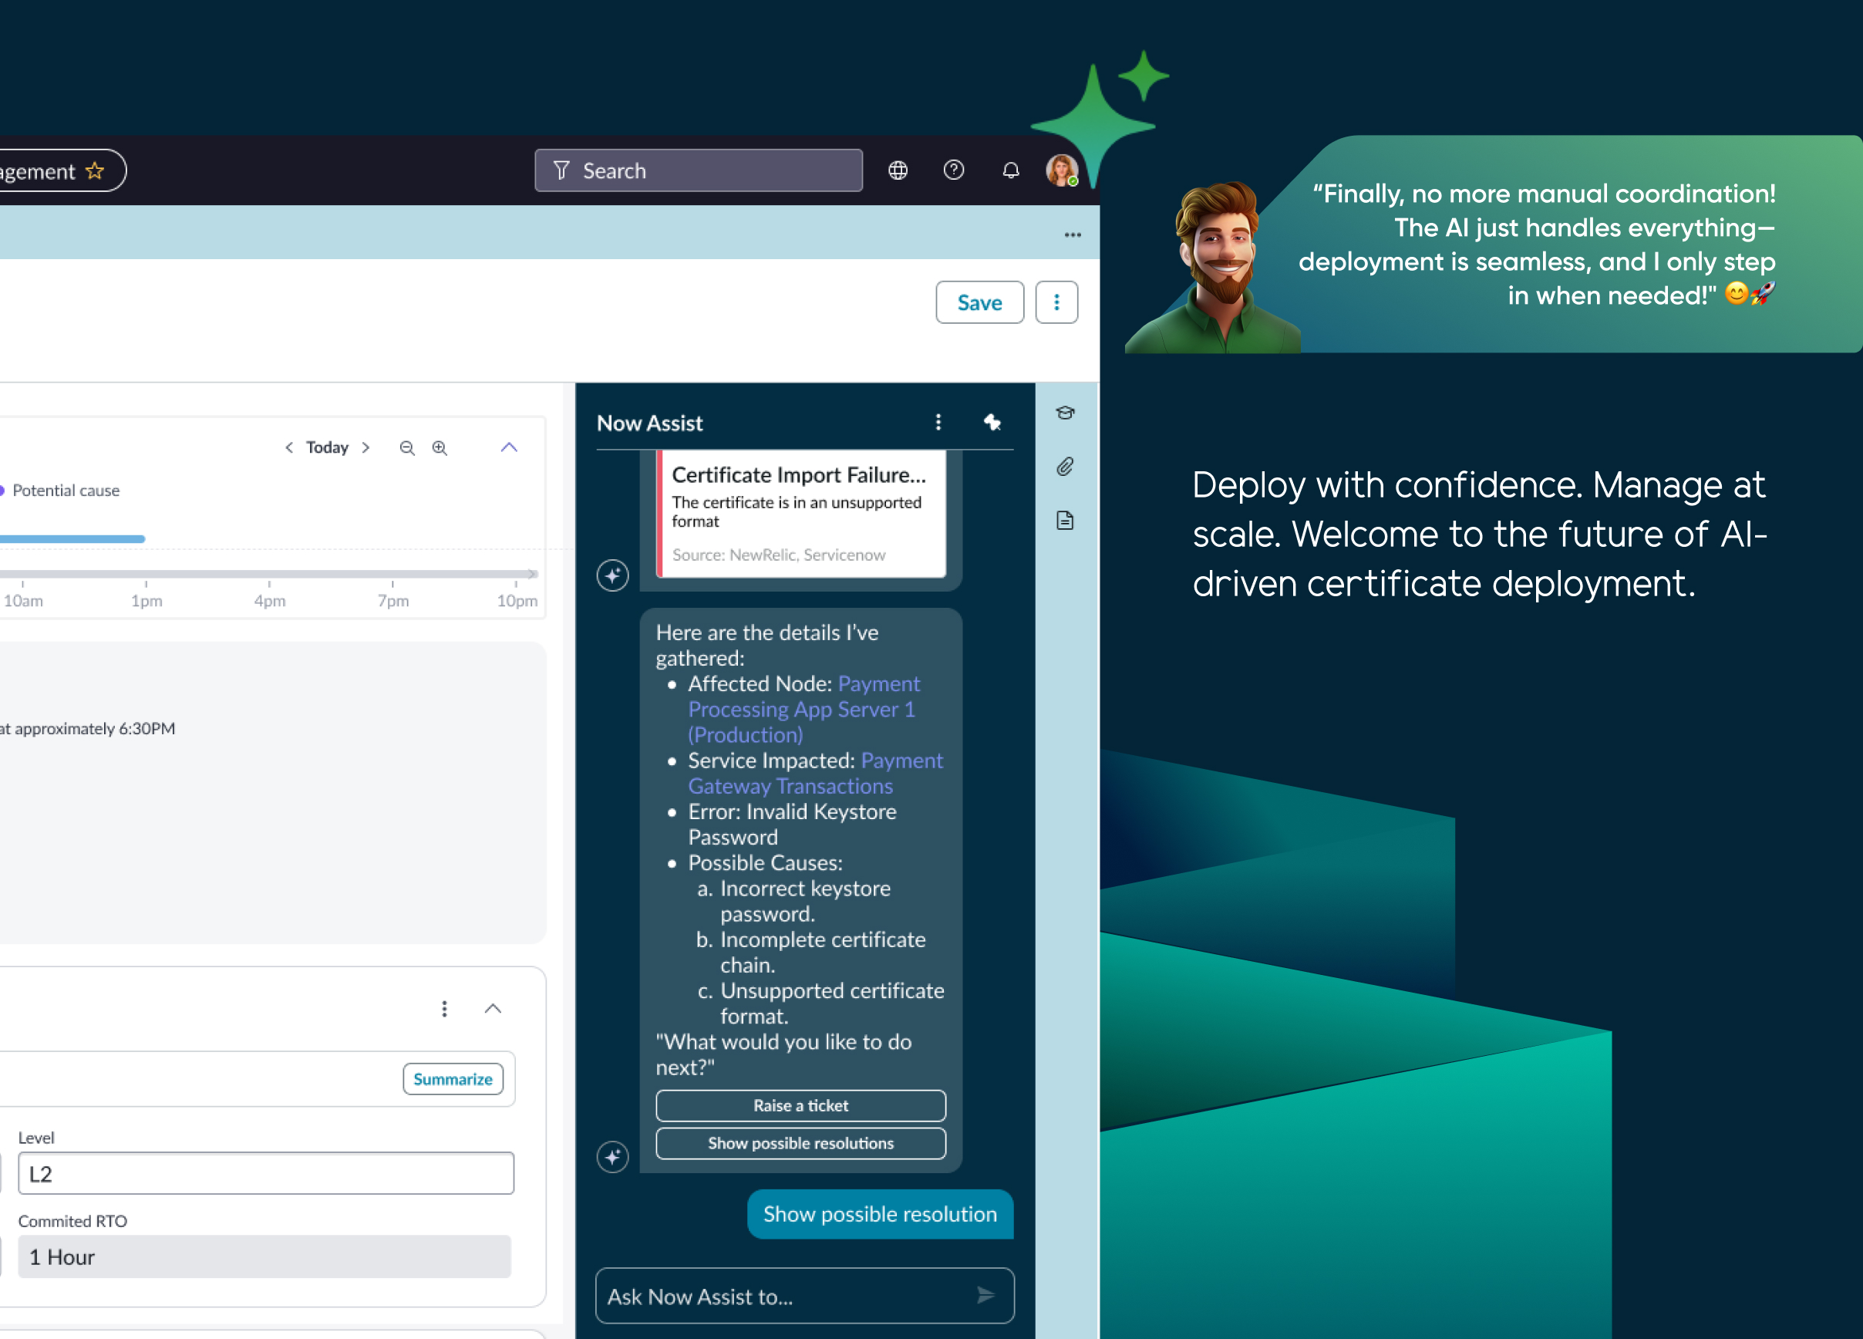The height and width of the screenshot is (1339, 1863).
Task: Open Payment Gateway Transactions link
Action: point(816,773)
